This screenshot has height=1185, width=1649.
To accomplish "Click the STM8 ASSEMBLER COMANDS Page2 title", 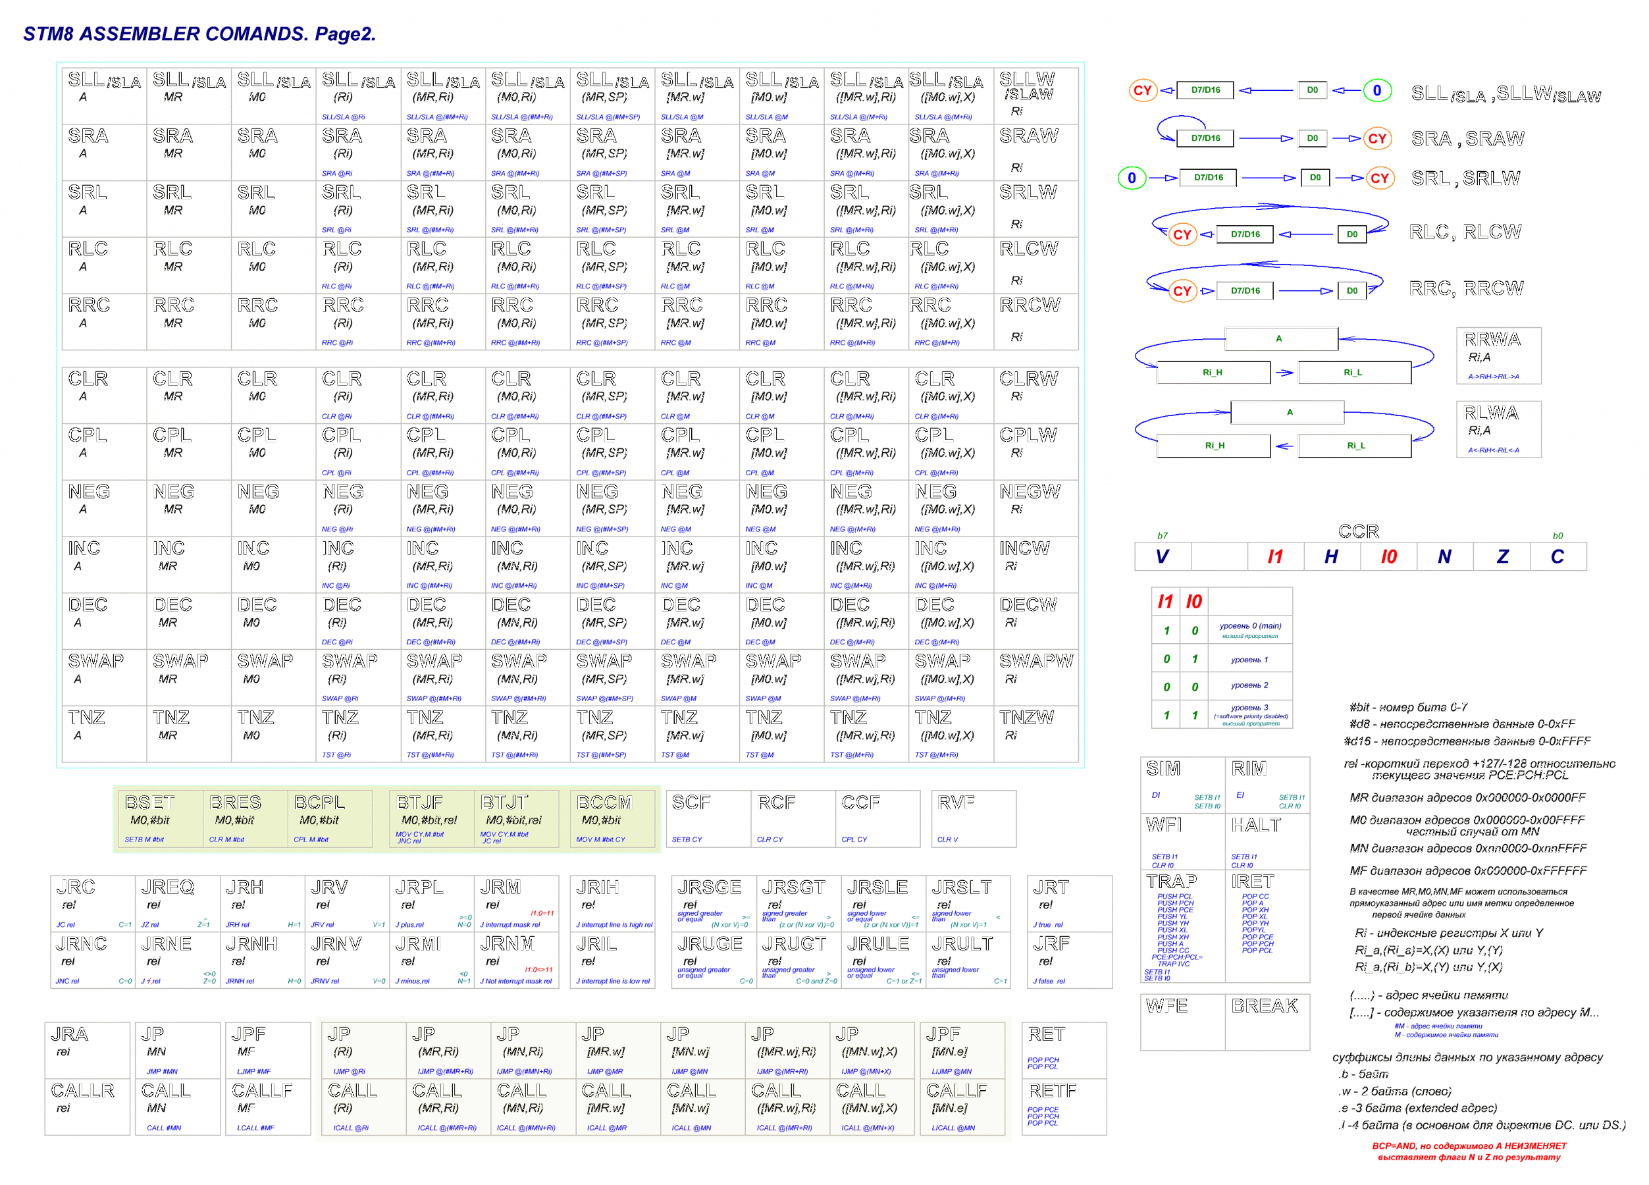I will [199, 34].
